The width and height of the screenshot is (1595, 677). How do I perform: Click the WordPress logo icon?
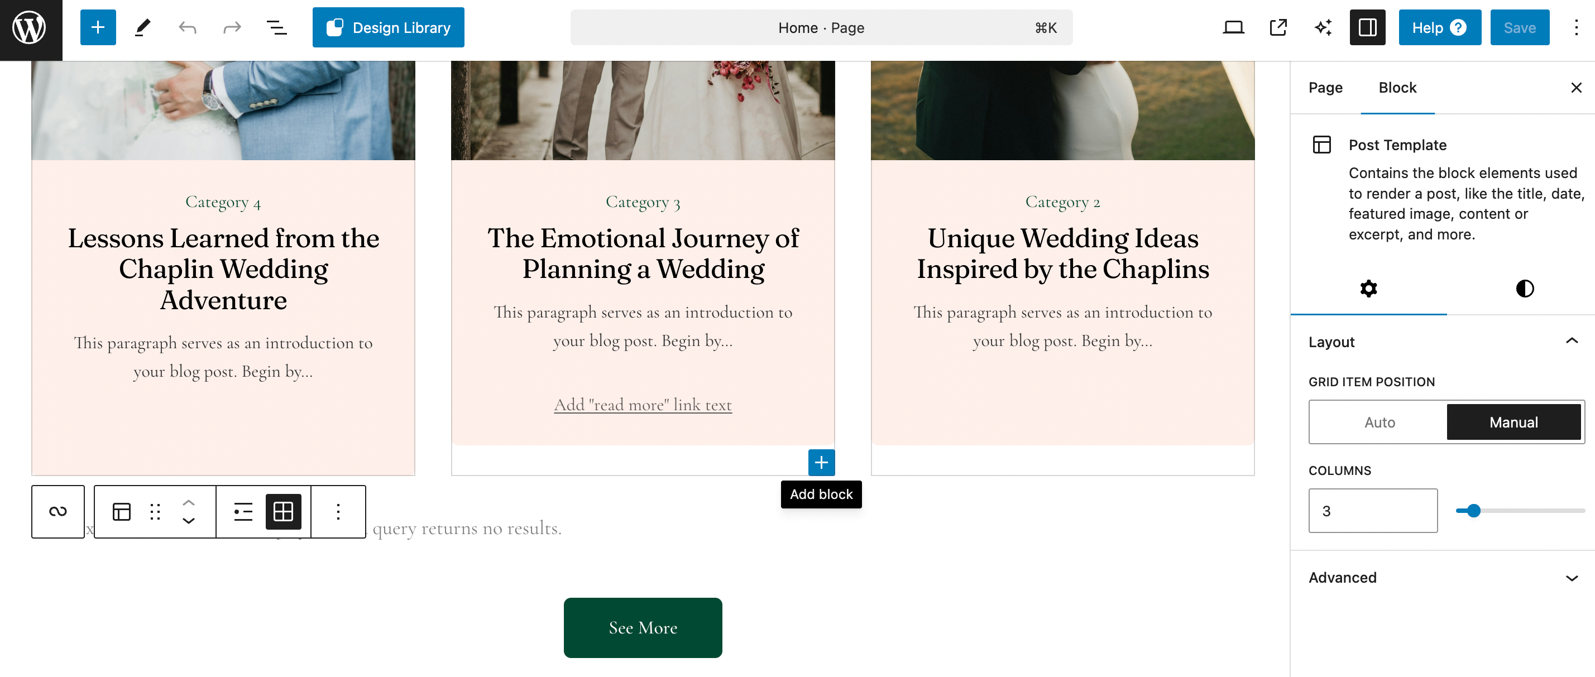(30, 28)
